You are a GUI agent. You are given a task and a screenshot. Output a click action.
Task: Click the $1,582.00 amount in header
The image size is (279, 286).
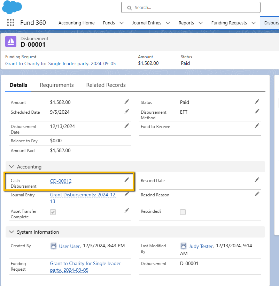(x=148, y=63)
